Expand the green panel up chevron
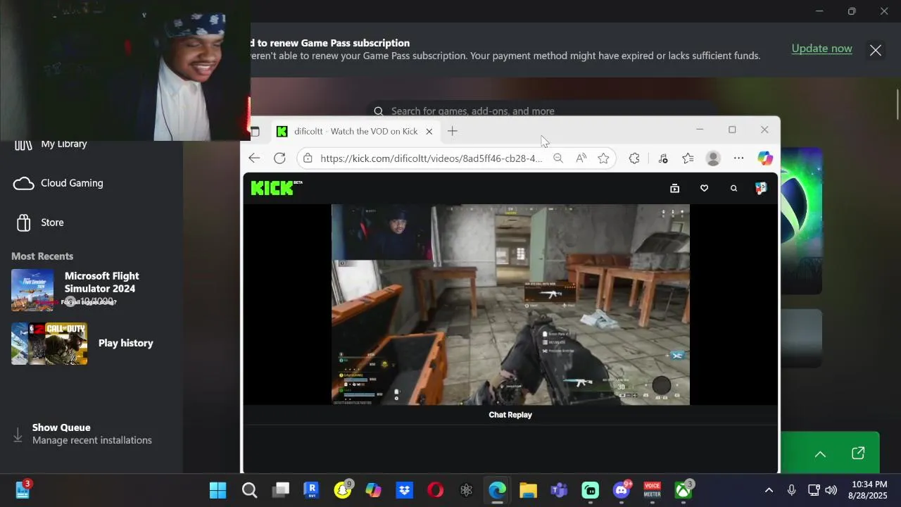Screen dimensions: 901x507 coord(820,454)
